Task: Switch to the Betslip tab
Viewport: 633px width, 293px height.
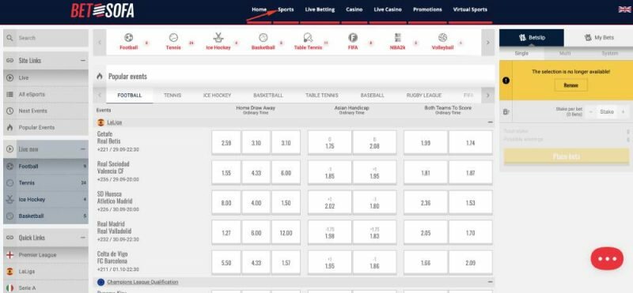Action: pos(532,37)
